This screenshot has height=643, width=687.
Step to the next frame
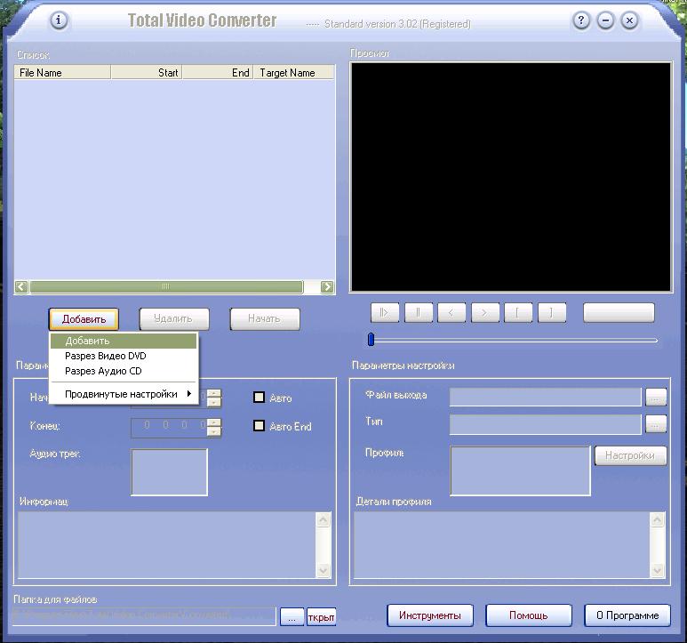(485, 312)
